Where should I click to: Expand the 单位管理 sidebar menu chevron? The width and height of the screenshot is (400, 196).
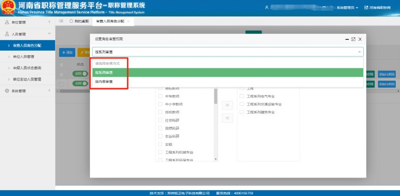pyautogui.click(x=49, y=22)
